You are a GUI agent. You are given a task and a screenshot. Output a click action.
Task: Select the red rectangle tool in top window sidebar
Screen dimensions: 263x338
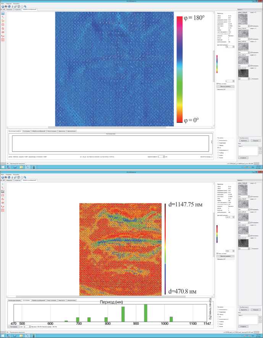3,24
